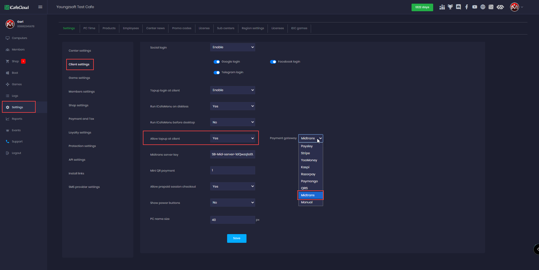539x270 pixels.
Task: Toggle the Telegram login switch
Action: (216, 72)
